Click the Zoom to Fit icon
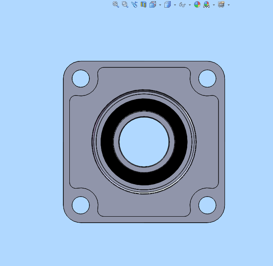The height and width of the screenshot is (266, 273). click(116, 4)
